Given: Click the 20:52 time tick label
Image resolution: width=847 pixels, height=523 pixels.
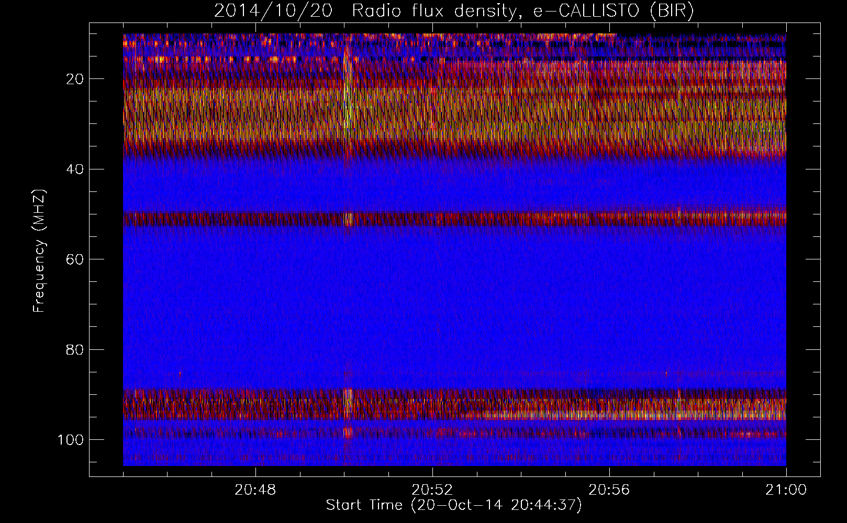Looking at the screenshot, I should [432, 490].
